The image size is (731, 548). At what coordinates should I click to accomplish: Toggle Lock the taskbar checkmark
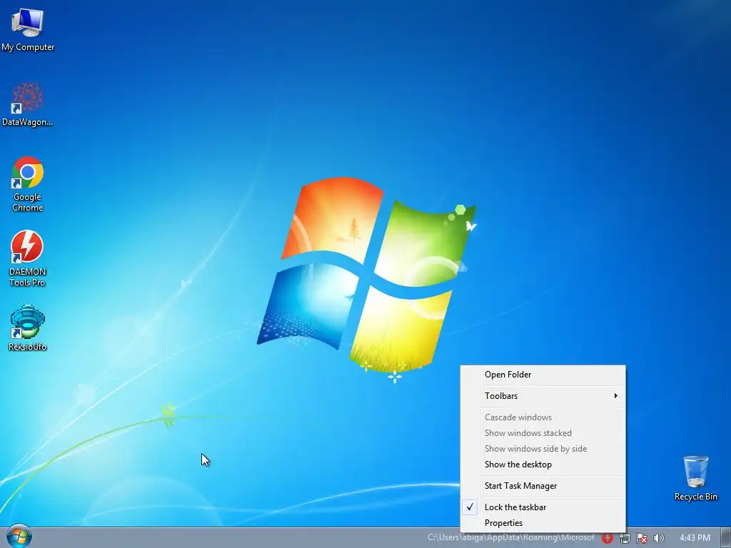543,507
